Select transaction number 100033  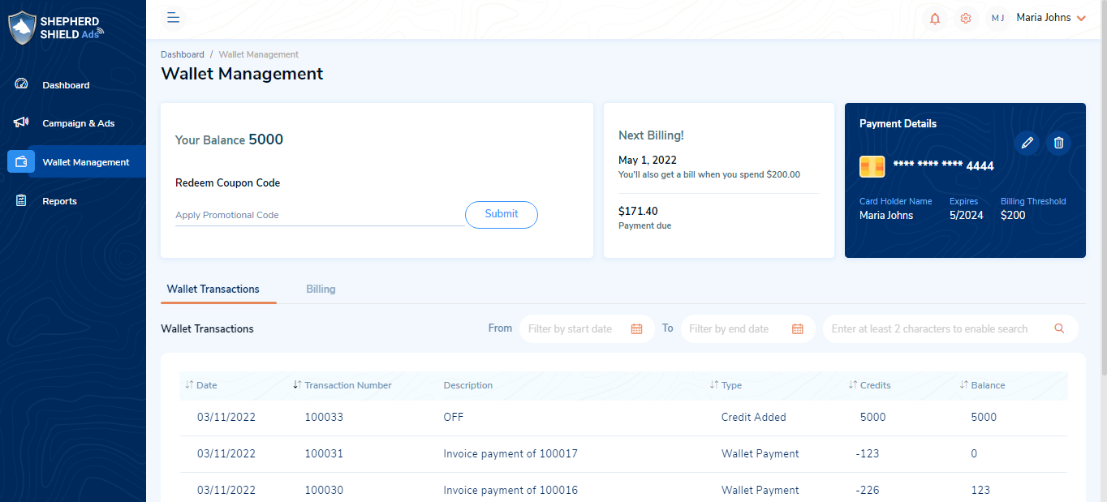[x=324, y=417]
